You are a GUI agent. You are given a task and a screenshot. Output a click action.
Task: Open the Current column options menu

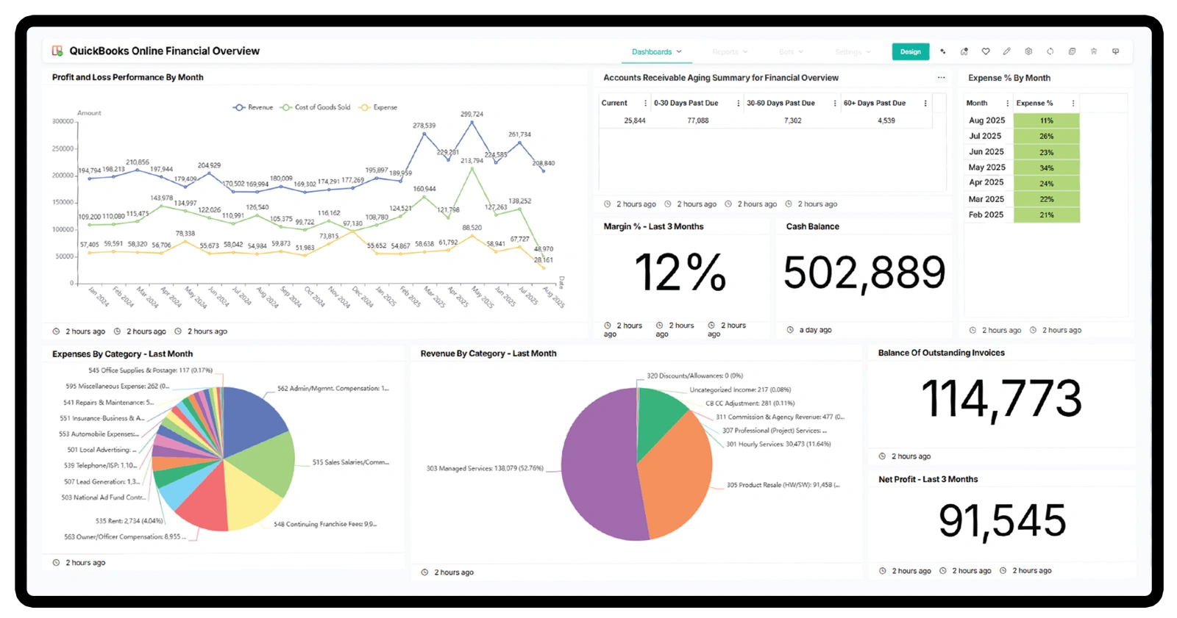pos(645,103)
